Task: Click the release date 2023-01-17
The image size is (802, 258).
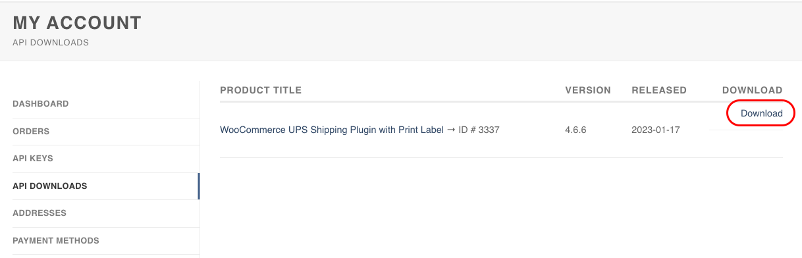Action: 656,130
